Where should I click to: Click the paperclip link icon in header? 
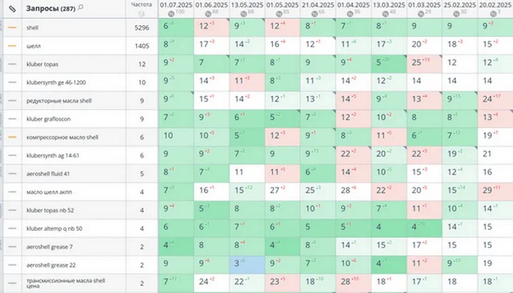pyautogui.click(x=12, y=8)
